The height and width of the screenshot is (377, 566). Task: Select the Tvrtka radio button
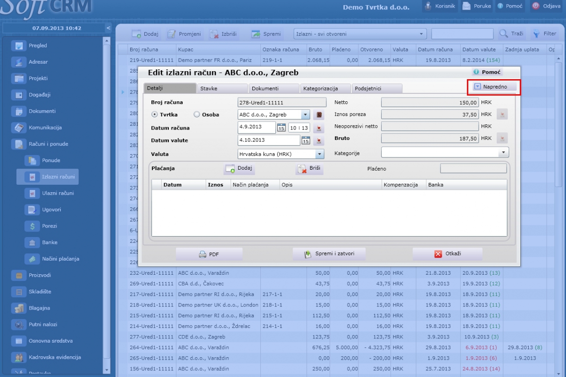[154, 115]
